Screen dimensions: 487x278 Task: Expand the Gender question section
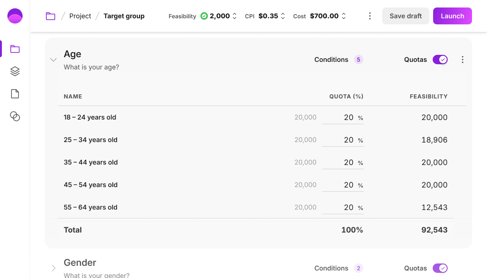[x=53, y=268]
